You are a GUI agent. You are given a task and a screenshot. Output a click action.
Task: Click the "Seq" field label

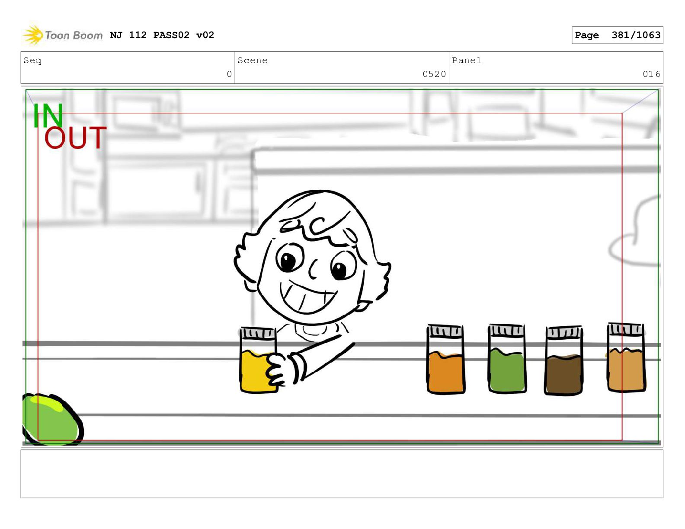[x=32, y=61]
